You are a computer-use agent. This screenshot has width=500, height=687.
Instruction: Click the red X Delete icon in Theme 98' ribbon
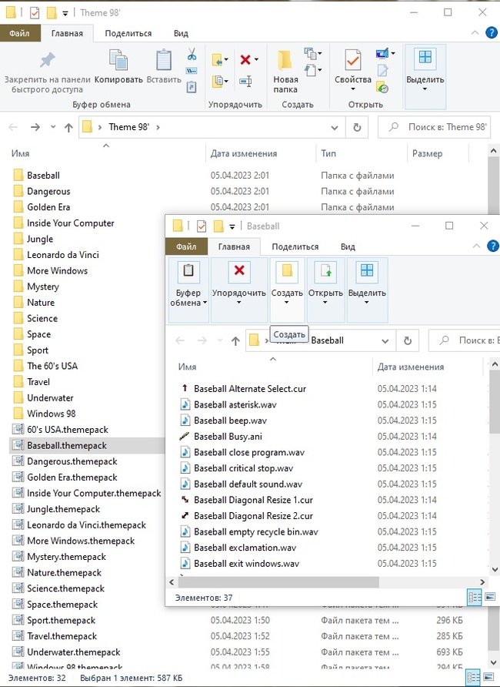coord(245,59)
